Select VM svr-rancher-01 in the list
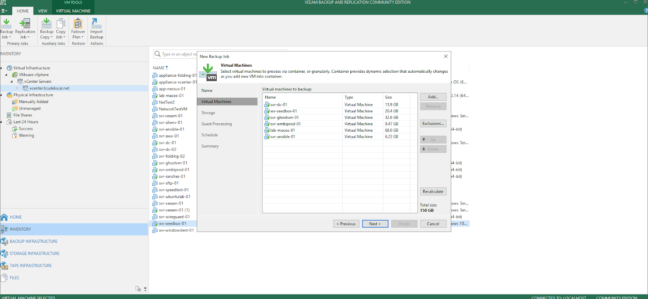The width and height of the screenshot is (648, 299). click(172, 177)
